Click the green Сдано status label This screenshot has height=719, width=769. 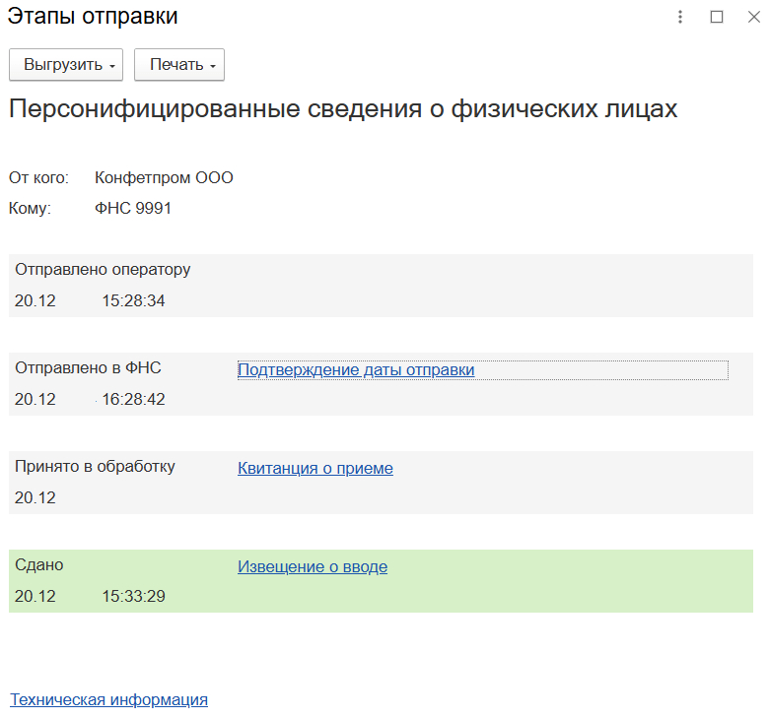point(39,565)
